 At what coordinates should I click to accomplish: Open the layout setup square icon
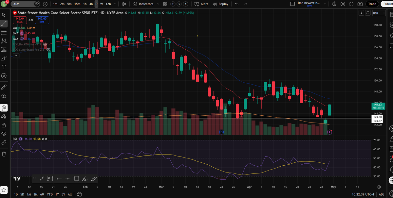pos(292,4)
